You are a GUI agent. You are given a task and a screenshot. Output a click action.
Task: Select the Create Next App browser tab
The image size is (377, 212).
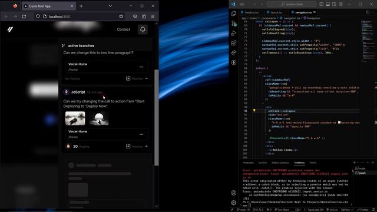tap(49, 6)
